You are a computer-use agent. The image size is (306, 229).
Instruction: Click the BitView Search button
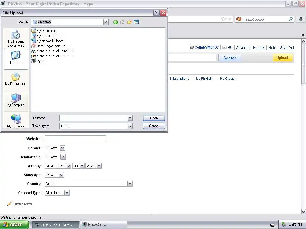(x=230, y=58)
